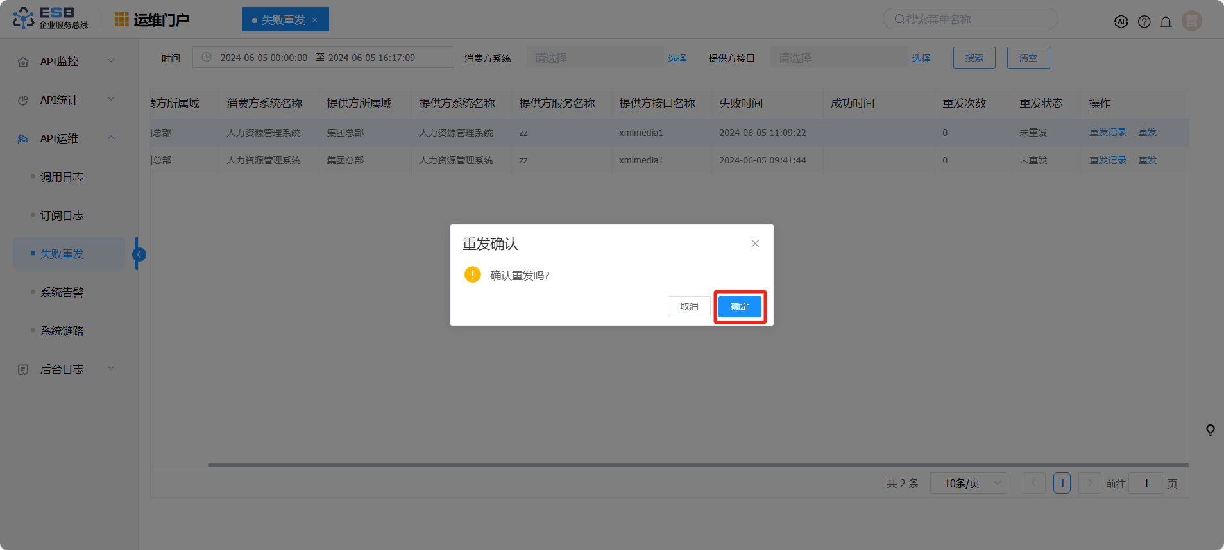Click the start time 2024-06-05 00:00:00
This screenshot has height=550, width=1224.
click(264, 58)
